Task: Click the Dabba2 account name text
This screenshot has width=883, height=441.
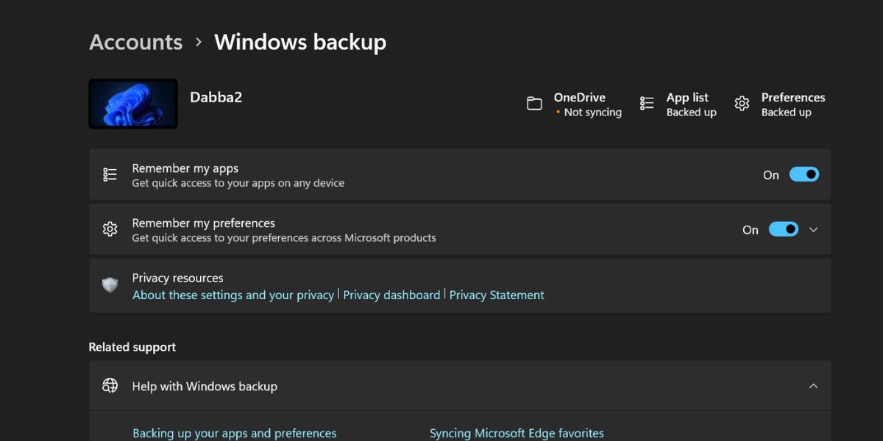Action: tap(216, 96)
